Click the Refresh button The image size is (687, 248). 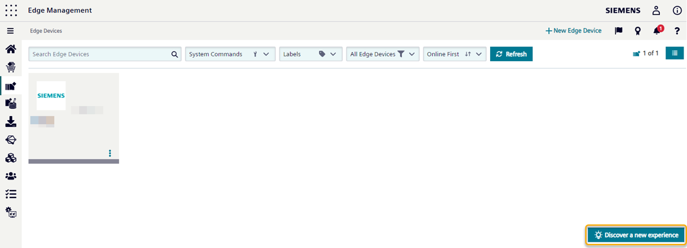pos(511,54)
